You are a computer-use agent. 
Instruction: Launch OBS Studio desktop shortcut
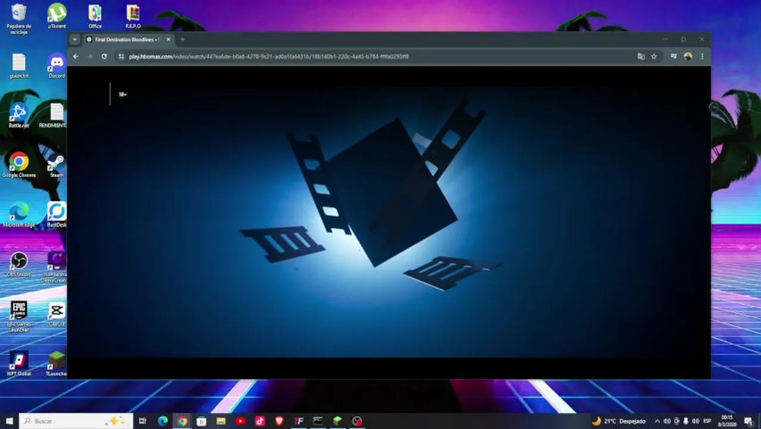click(19, 265)
